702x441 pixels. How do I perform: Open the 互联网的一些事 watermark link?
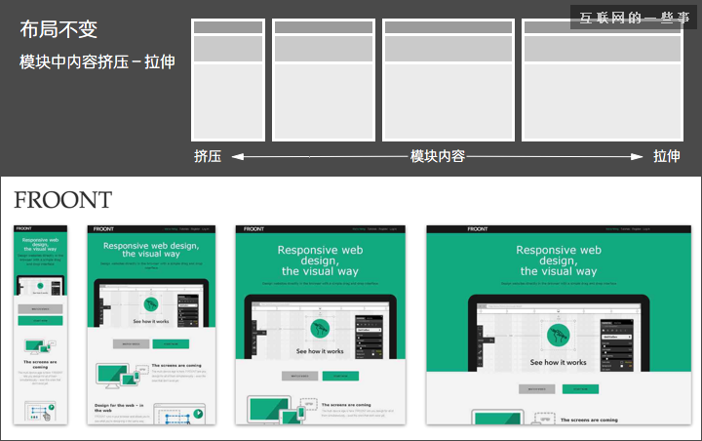[x=634, y=18]
